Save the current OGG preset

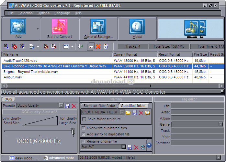coord(67,106)
